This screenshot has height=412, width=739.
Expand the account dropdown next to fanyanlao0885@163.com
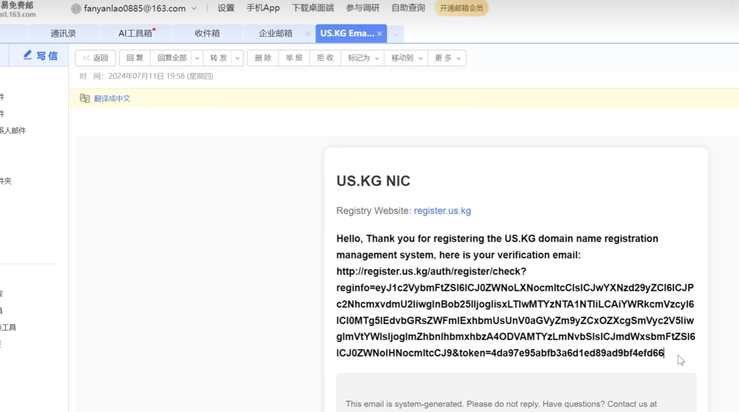point(194,8)
